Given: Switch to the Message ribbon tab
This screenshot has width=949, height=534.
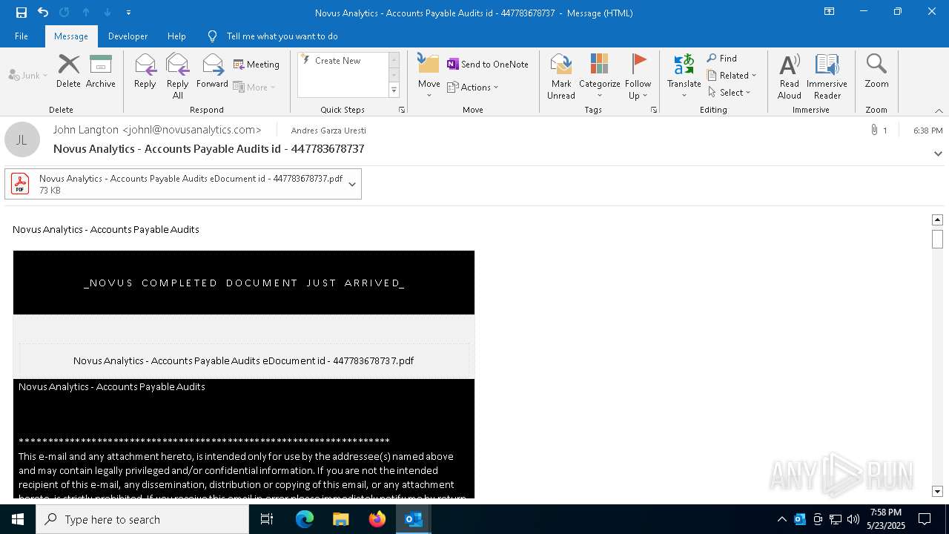Looking at the screenshot, I should 71,36.
